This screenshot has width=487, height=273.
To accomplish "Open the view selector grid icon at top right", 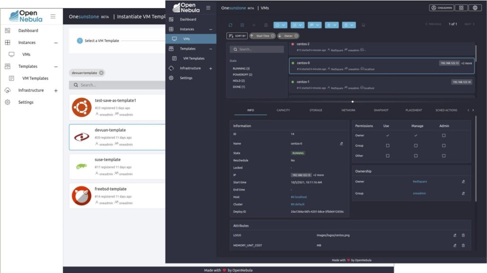I will coord(461,8).
